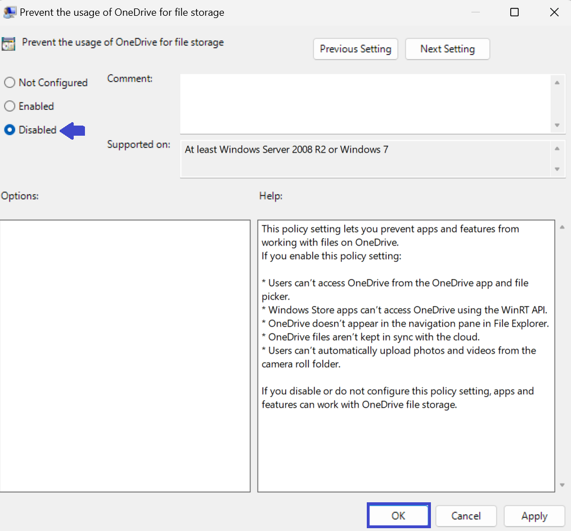Click the 'Windows Store apps can't access' line
The width and height of the screenshot is (571, 531).
point(404,310)
